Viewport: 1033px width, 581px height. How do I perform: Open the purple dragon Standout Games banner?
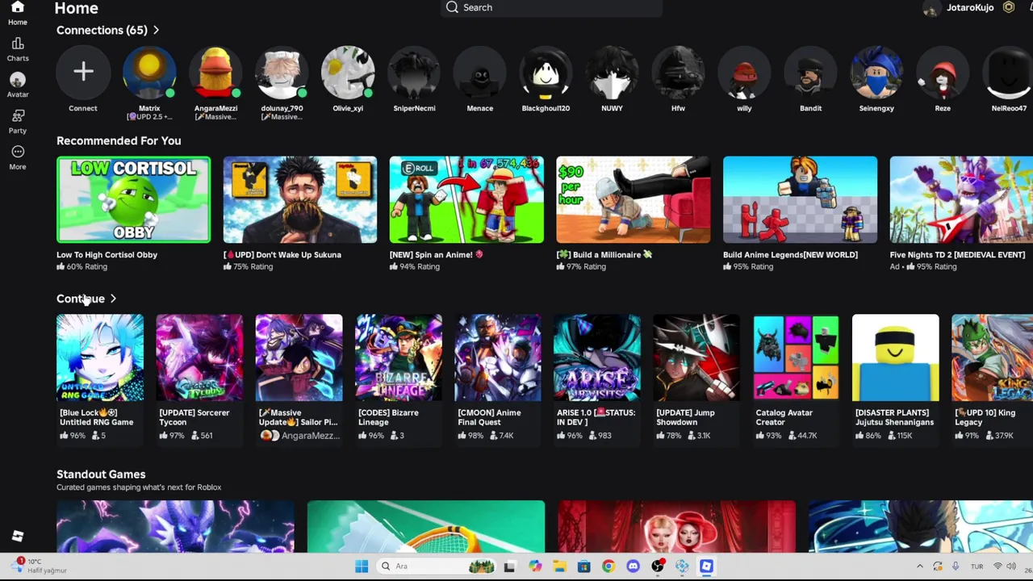175,526
